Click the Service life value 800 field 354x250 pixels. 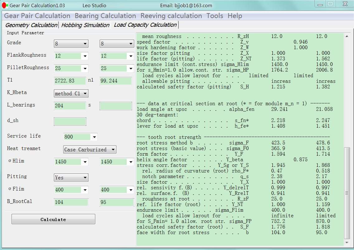pyautogui.click(x=77, y=137)
